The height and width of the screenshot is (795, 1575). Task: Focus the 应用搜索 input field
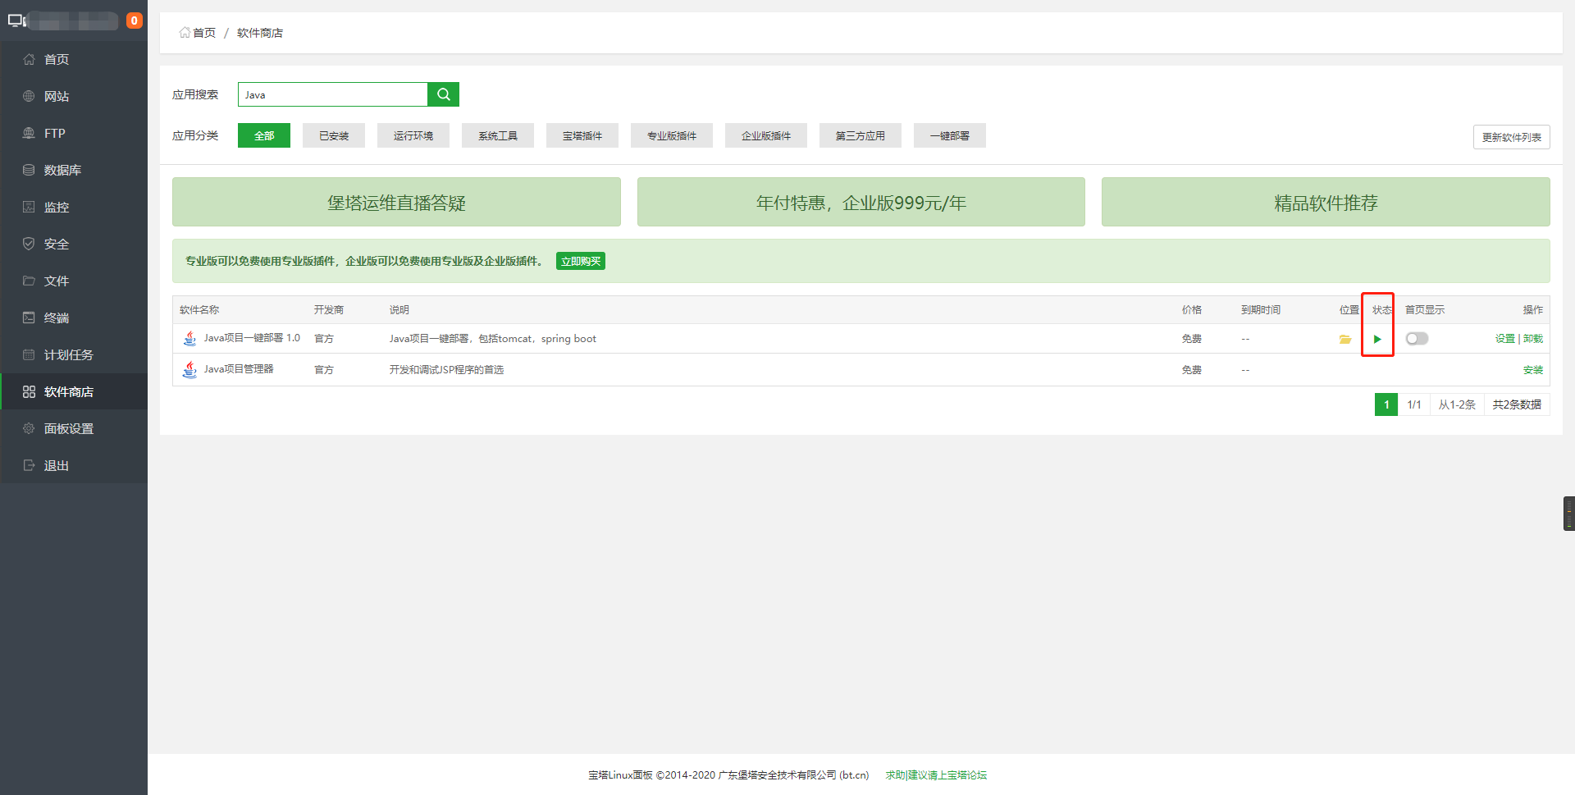click(x=333, y=94)
